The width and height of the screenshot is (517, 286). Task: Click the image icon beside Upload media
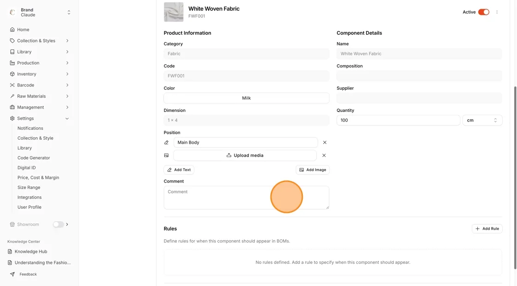[x=166, y=155]
